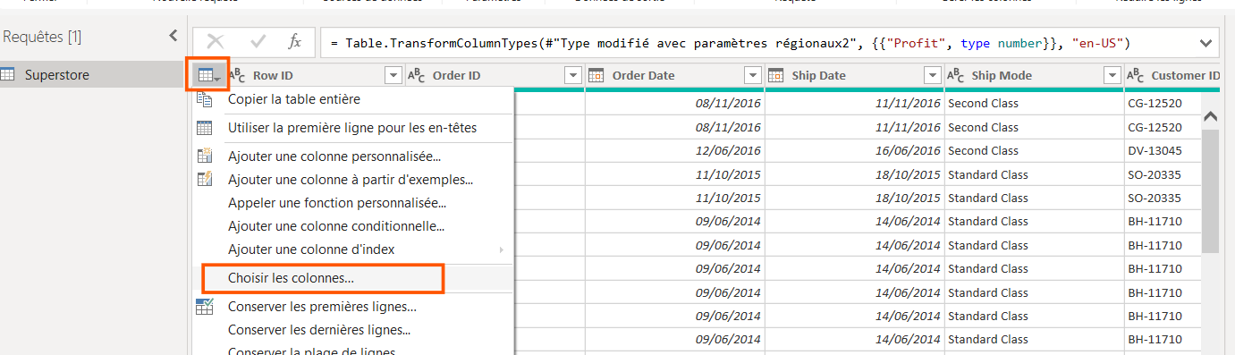Change Ship Date column data type icon
The width and height of the screenshot is (1235, 355).
click(776, 76)
